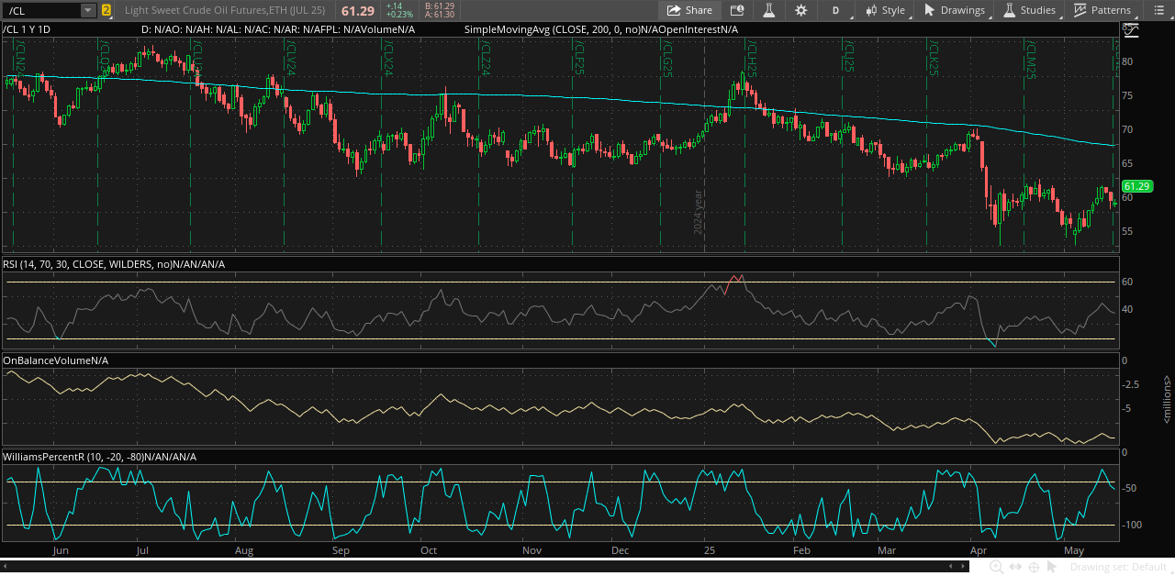The width and height of the screenshot is (1175, 576).
Task: Open the list menu icon at toolbar end
Action: click(1158, 10)
